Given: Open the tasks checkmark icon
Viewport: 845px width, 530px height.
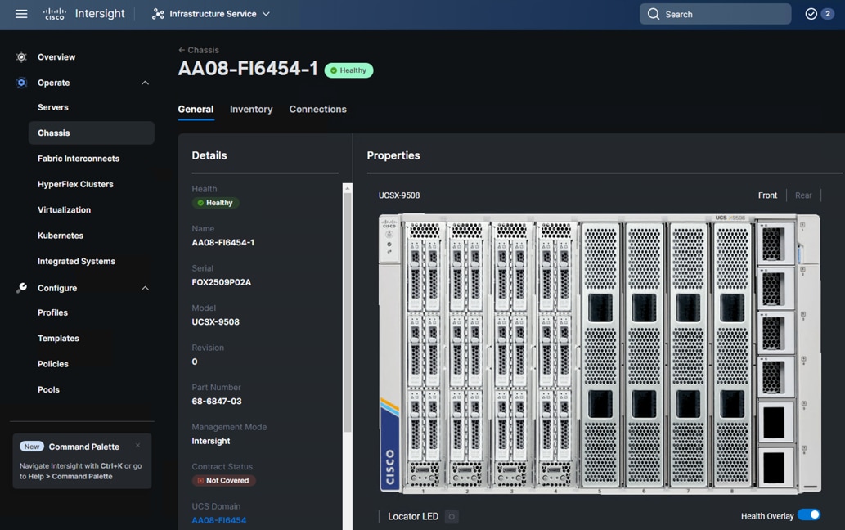Looking at the screenshot, I should click(x=811, y=14).
